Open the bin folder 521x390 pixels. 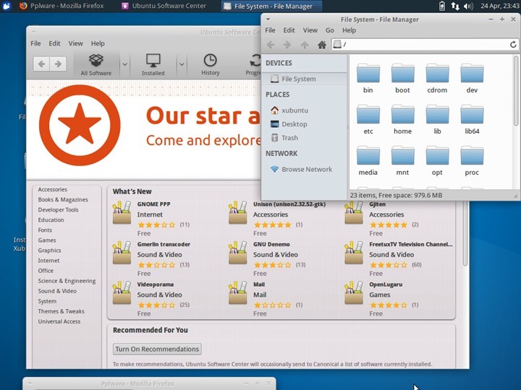click(x=368, y=79)
